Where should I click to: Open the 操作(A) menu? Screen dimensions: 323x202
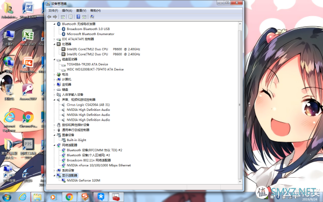click(67, 10)
